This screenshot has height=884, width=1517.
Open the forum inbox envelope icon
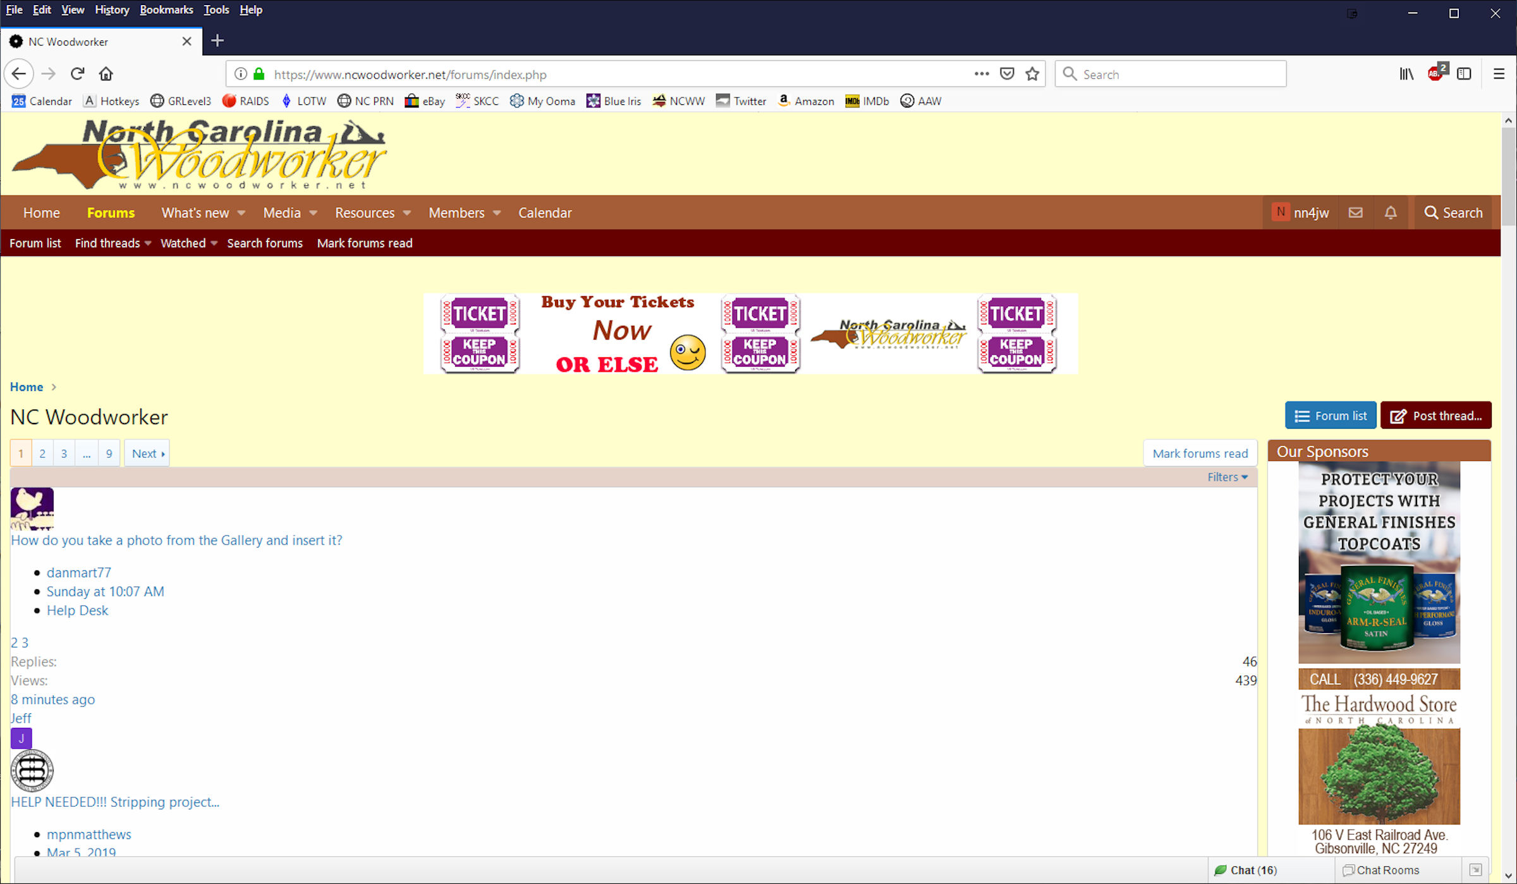[x=1355, y=212]
